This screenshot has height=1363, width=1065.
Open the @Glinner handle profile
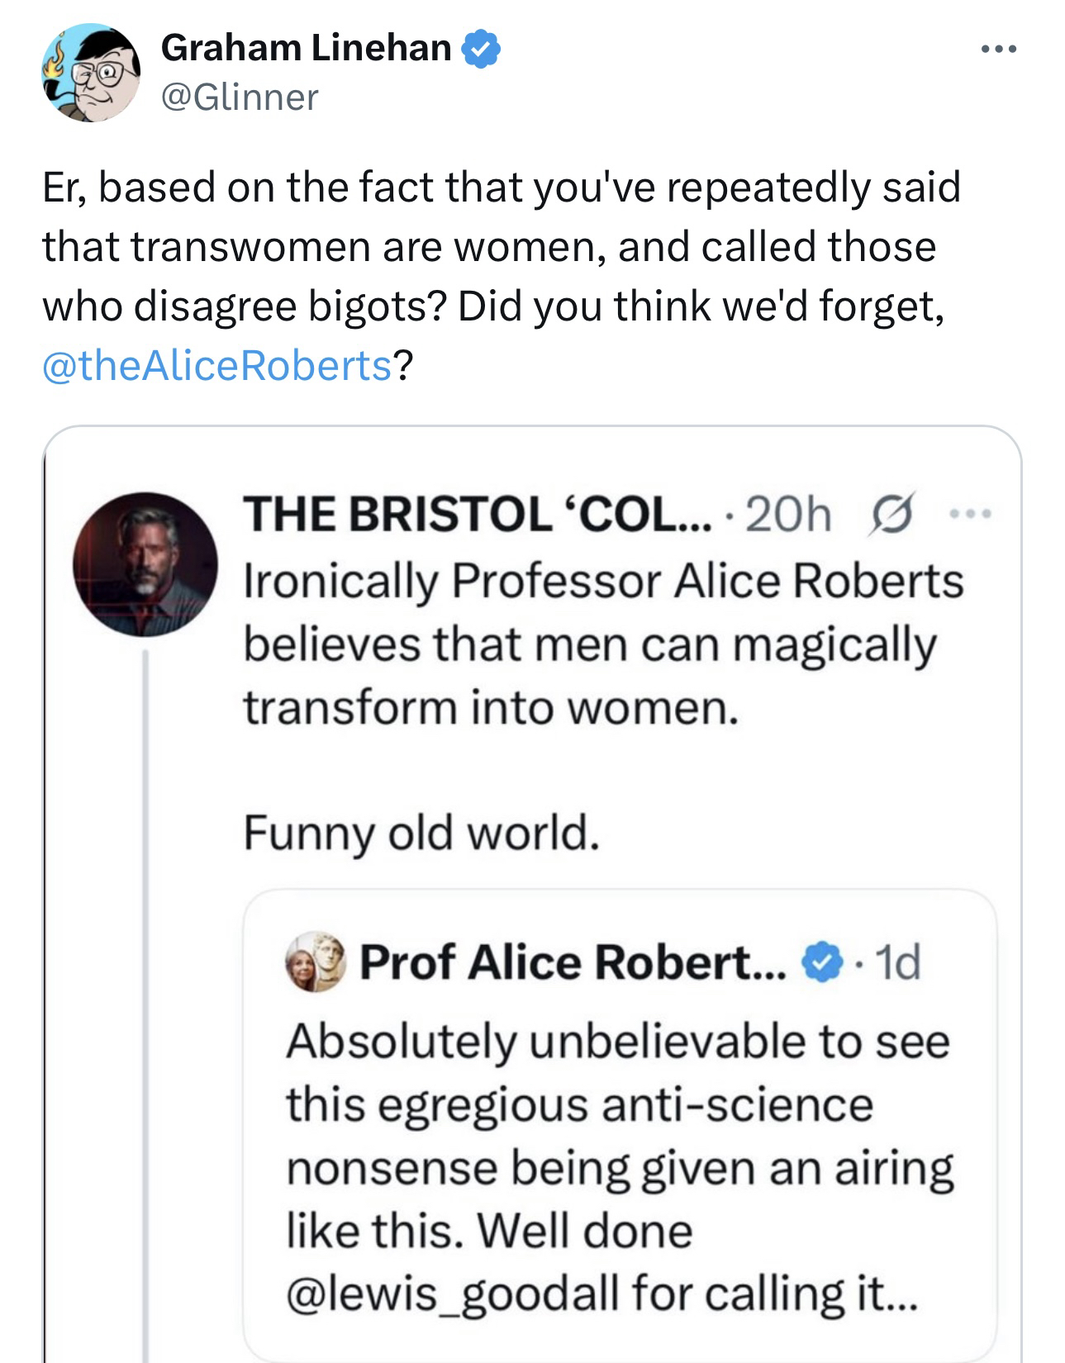pos(240,97)
